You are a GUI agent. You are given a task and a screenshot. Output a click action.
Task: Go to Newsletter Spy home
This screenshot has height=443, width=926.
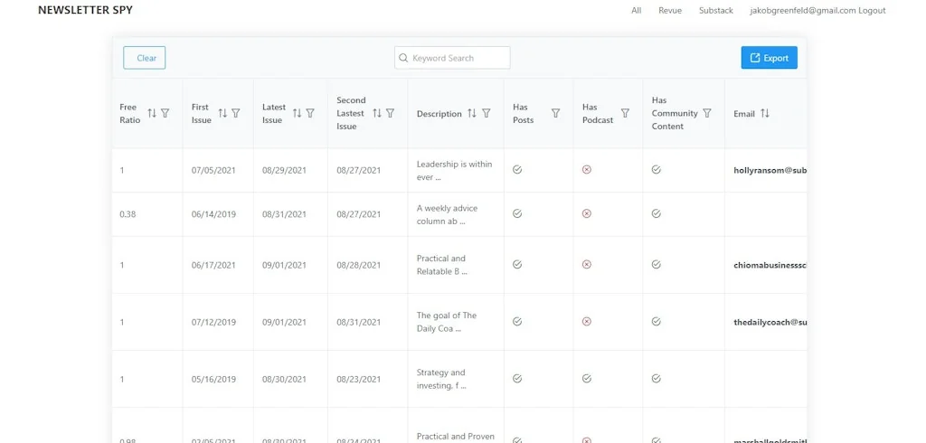(x=85, y=10)
